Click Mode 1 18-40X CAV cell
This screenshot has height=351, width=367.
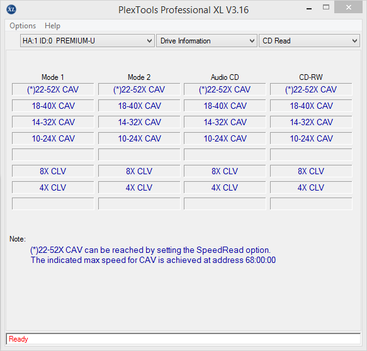coord(53,106)
